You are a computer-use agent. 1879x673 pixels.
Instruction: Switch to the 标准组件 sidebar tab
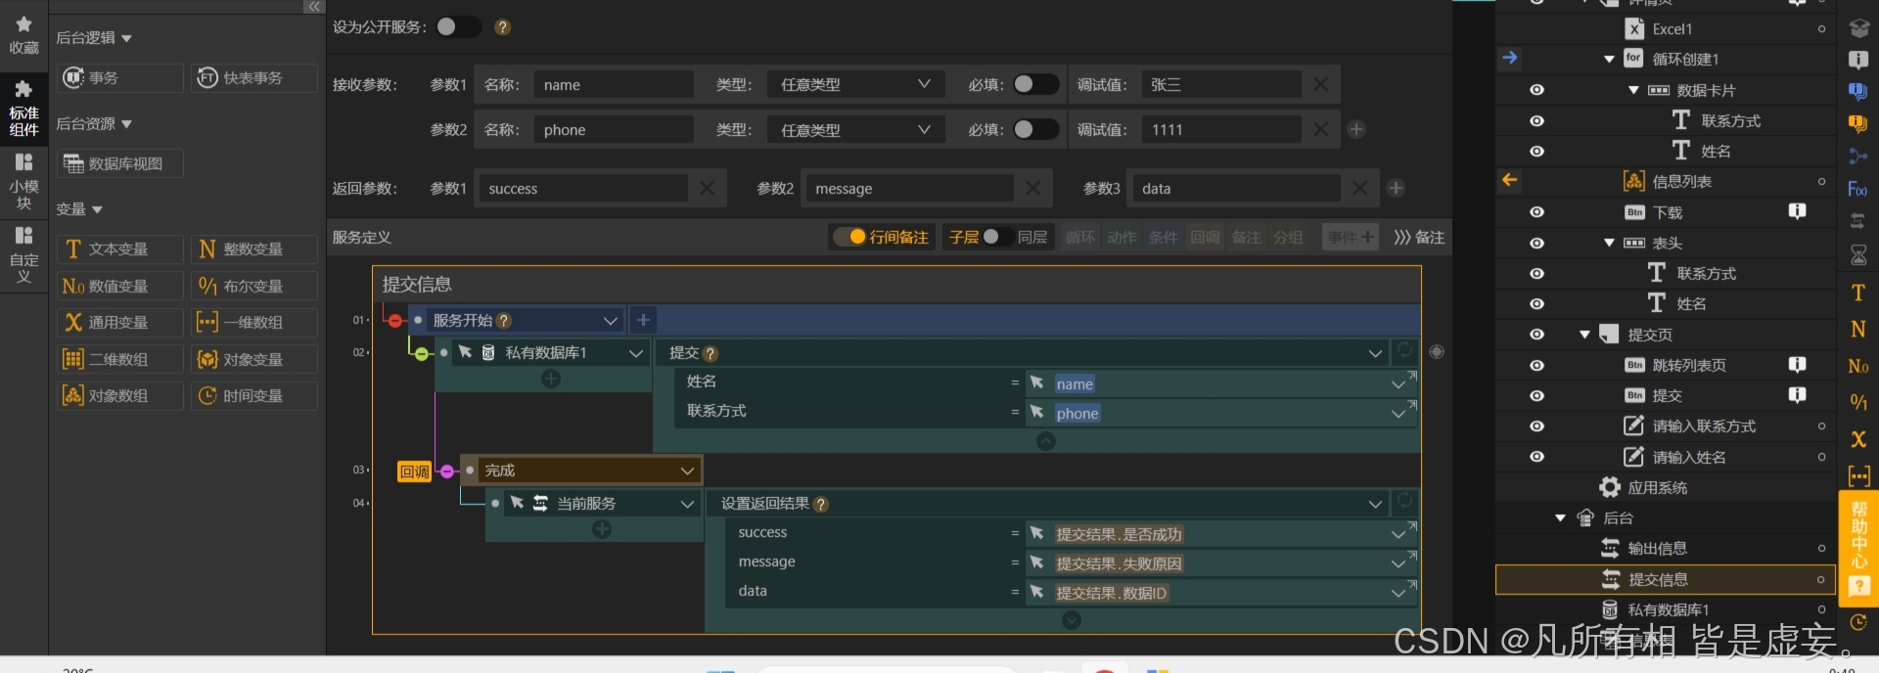pos(23,108)
